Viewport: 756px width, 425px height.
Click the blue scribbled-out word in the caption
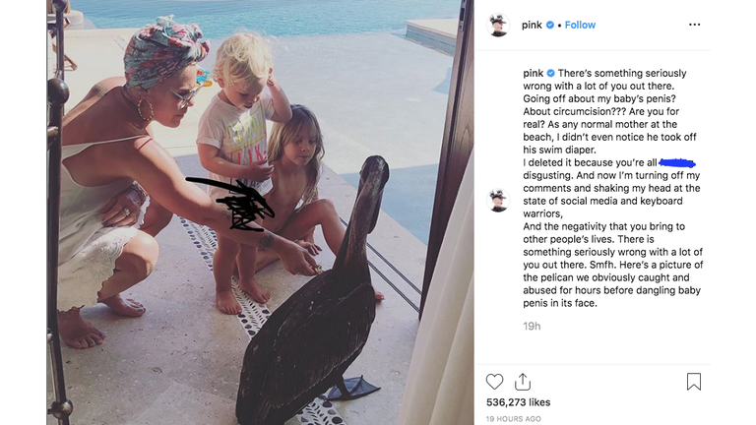(677, 163)
